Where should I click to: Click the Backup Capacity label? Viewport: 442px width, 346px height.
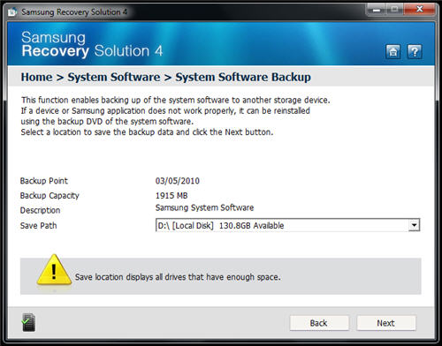(x=50, y=196)
